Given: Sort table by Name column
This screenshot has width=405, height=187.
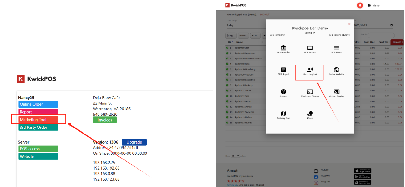Looking at the screenshot, I should [248, 42].
